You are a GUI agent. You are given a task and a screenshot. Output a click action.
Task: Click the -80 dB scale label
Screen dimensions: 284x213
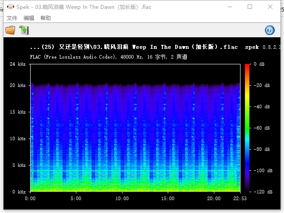(262, 149)
